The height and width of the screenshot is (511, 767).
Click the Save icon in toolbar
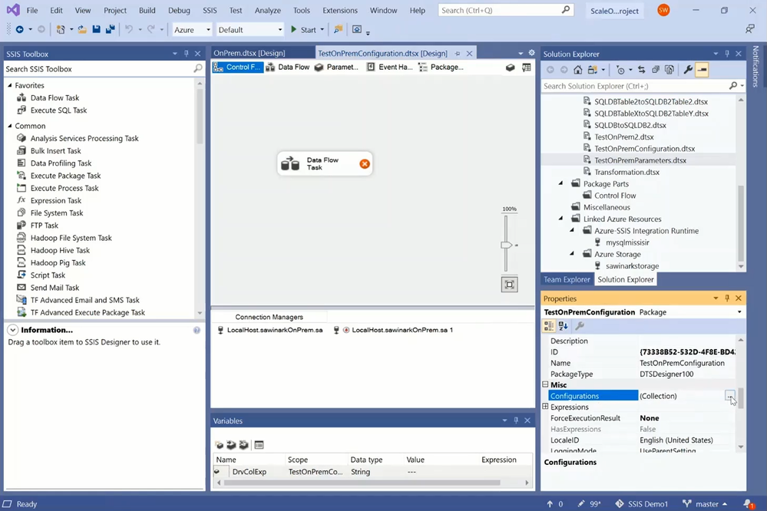[x=97, y=29]
